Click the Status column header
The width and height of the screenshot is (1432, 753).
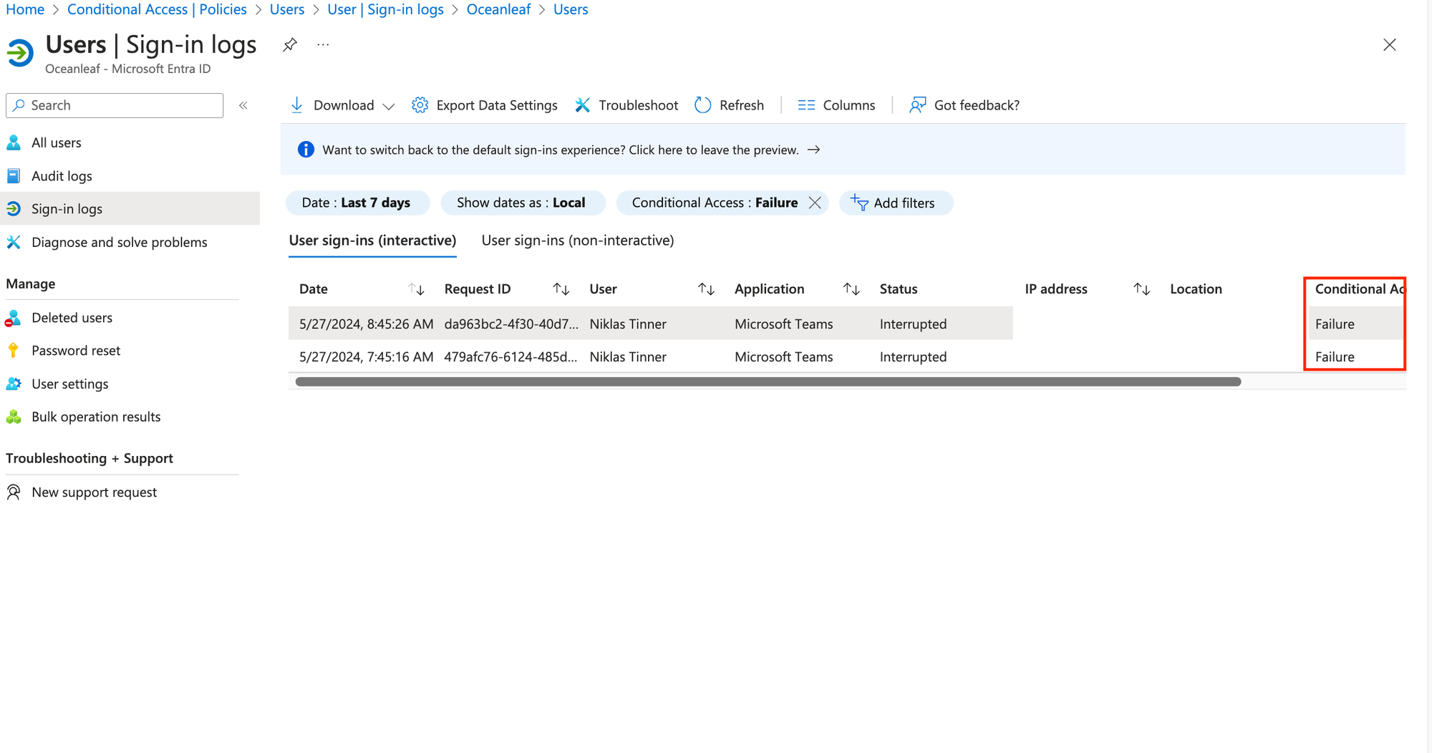[899, 289]
